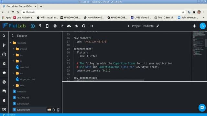The image size is (207, 116).
Task: Open the Jual ActivePre... bookmark
Action: (x=24, y=17)
